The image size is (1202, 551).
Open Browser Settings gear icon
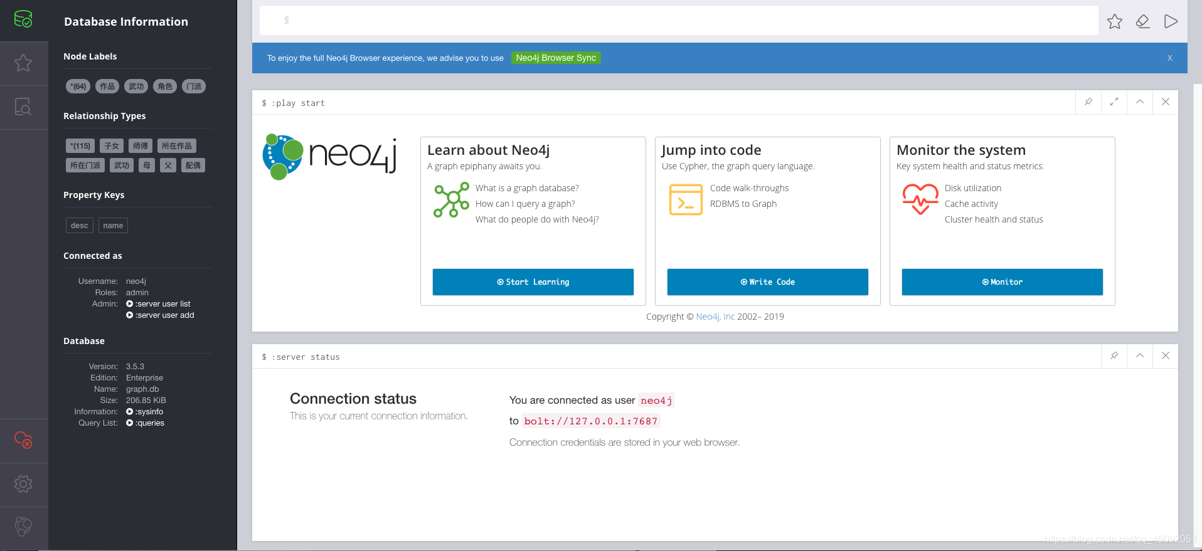(23, 484)
